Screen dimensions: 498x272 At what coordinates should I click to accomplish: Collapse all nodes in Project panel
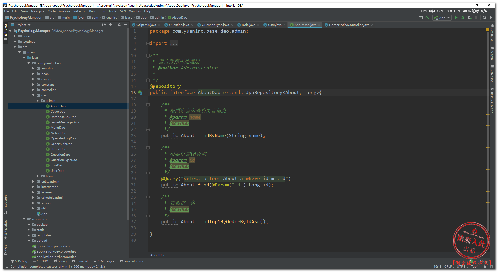click(x=111, y=25)
